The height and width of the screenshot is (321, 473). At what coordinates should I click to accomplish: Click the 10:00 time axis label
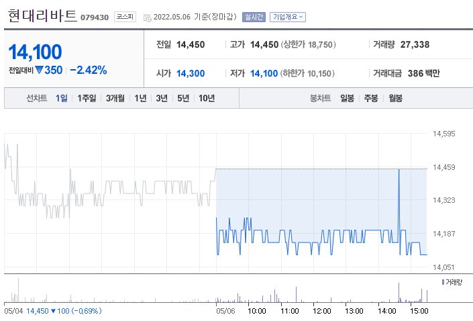(257, 311)
